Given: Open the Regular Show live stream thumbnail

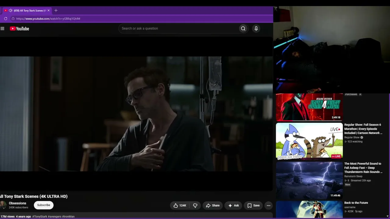Looking at the screenshot, I should (x=309, y=141).
